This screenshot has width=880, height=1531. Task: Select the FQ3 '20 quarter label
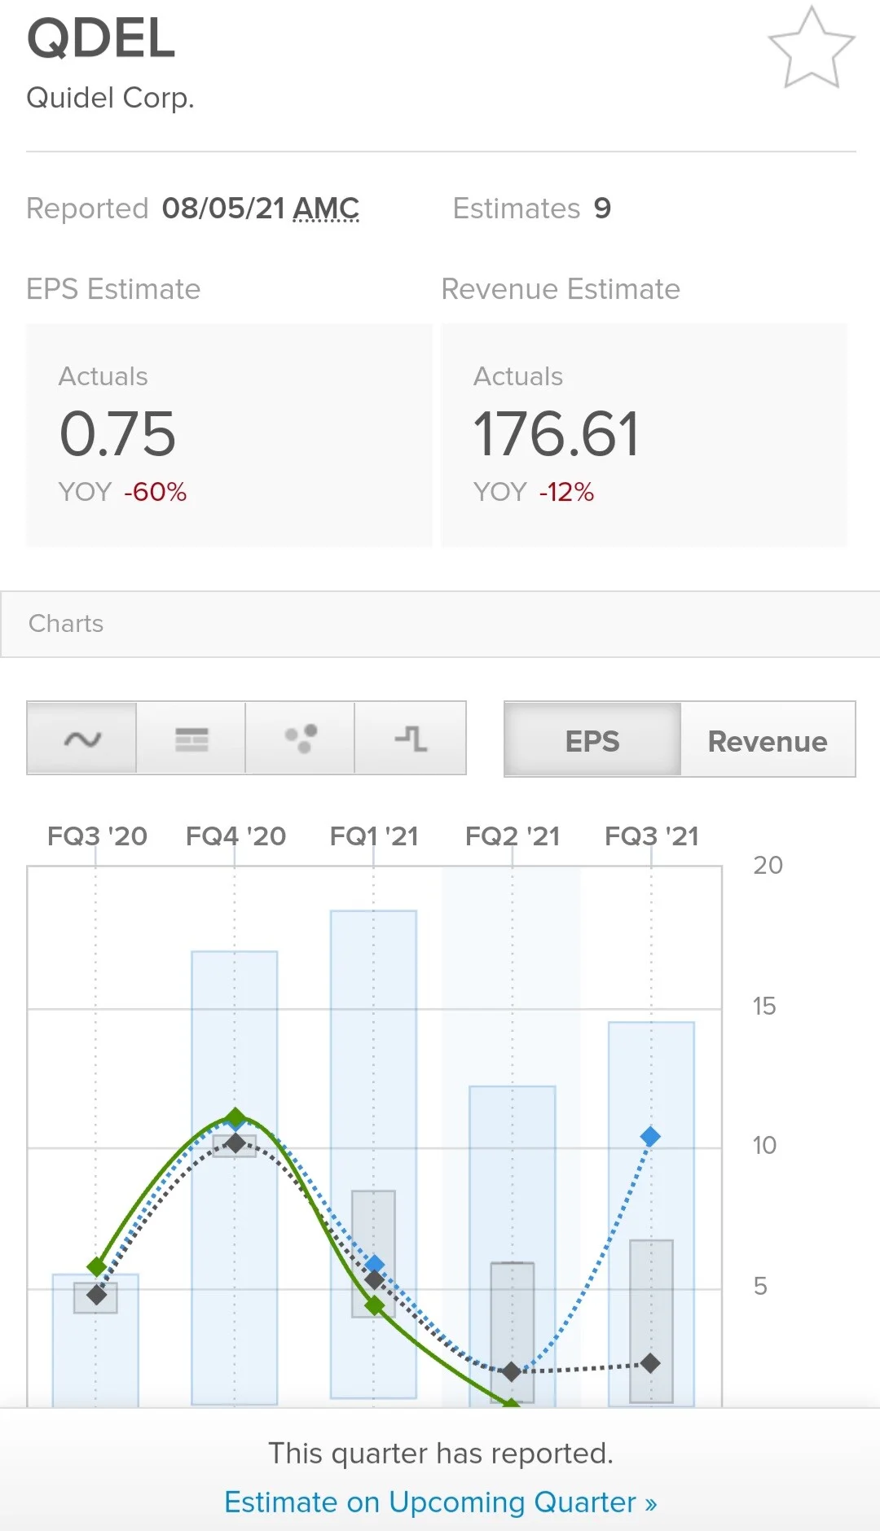point(97,836)
